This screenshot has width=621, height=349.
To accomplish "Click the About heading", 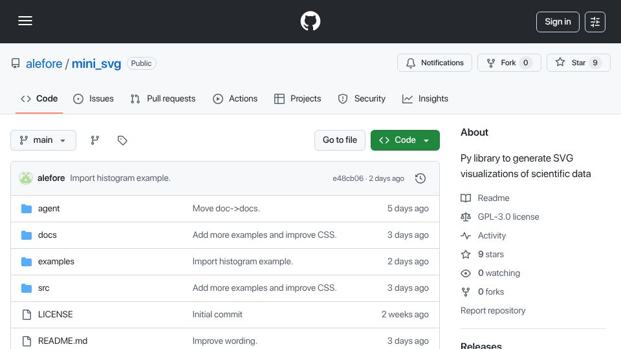I will click(474, 132).
